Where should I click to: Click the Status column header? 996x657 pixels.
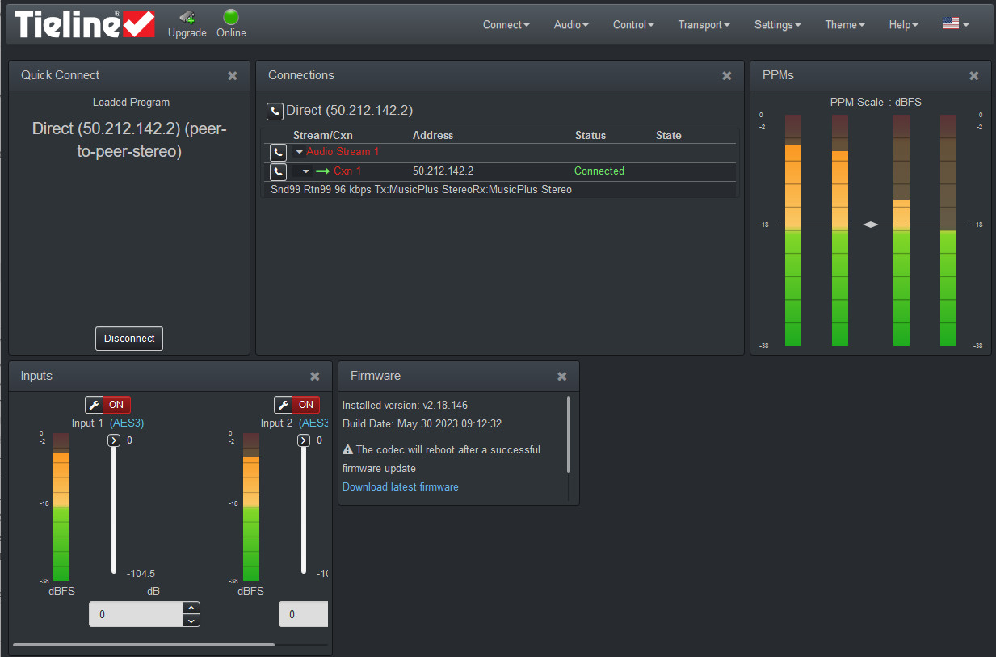[x=590, y=136]
